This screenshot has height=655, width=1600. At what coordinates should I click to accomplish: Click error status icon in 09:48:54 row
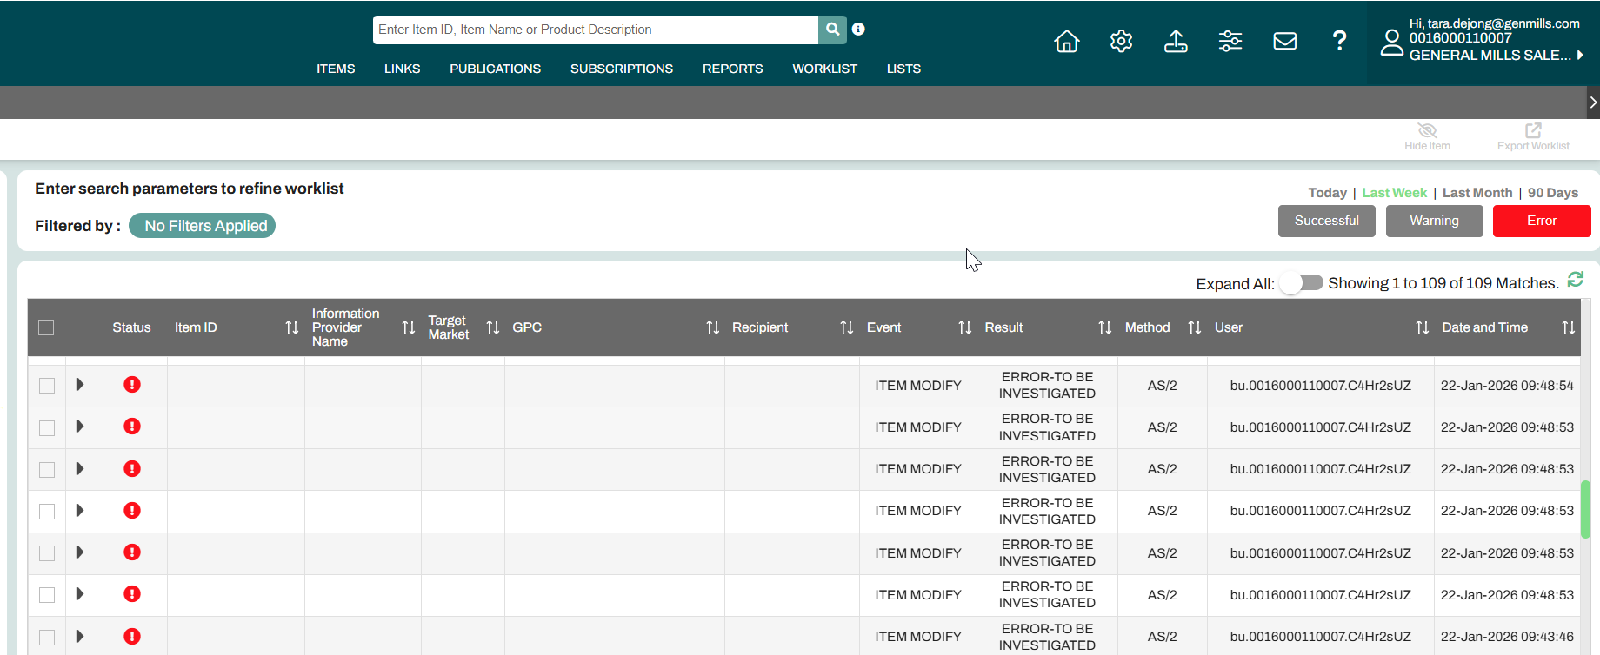click(x=132, y=385)
